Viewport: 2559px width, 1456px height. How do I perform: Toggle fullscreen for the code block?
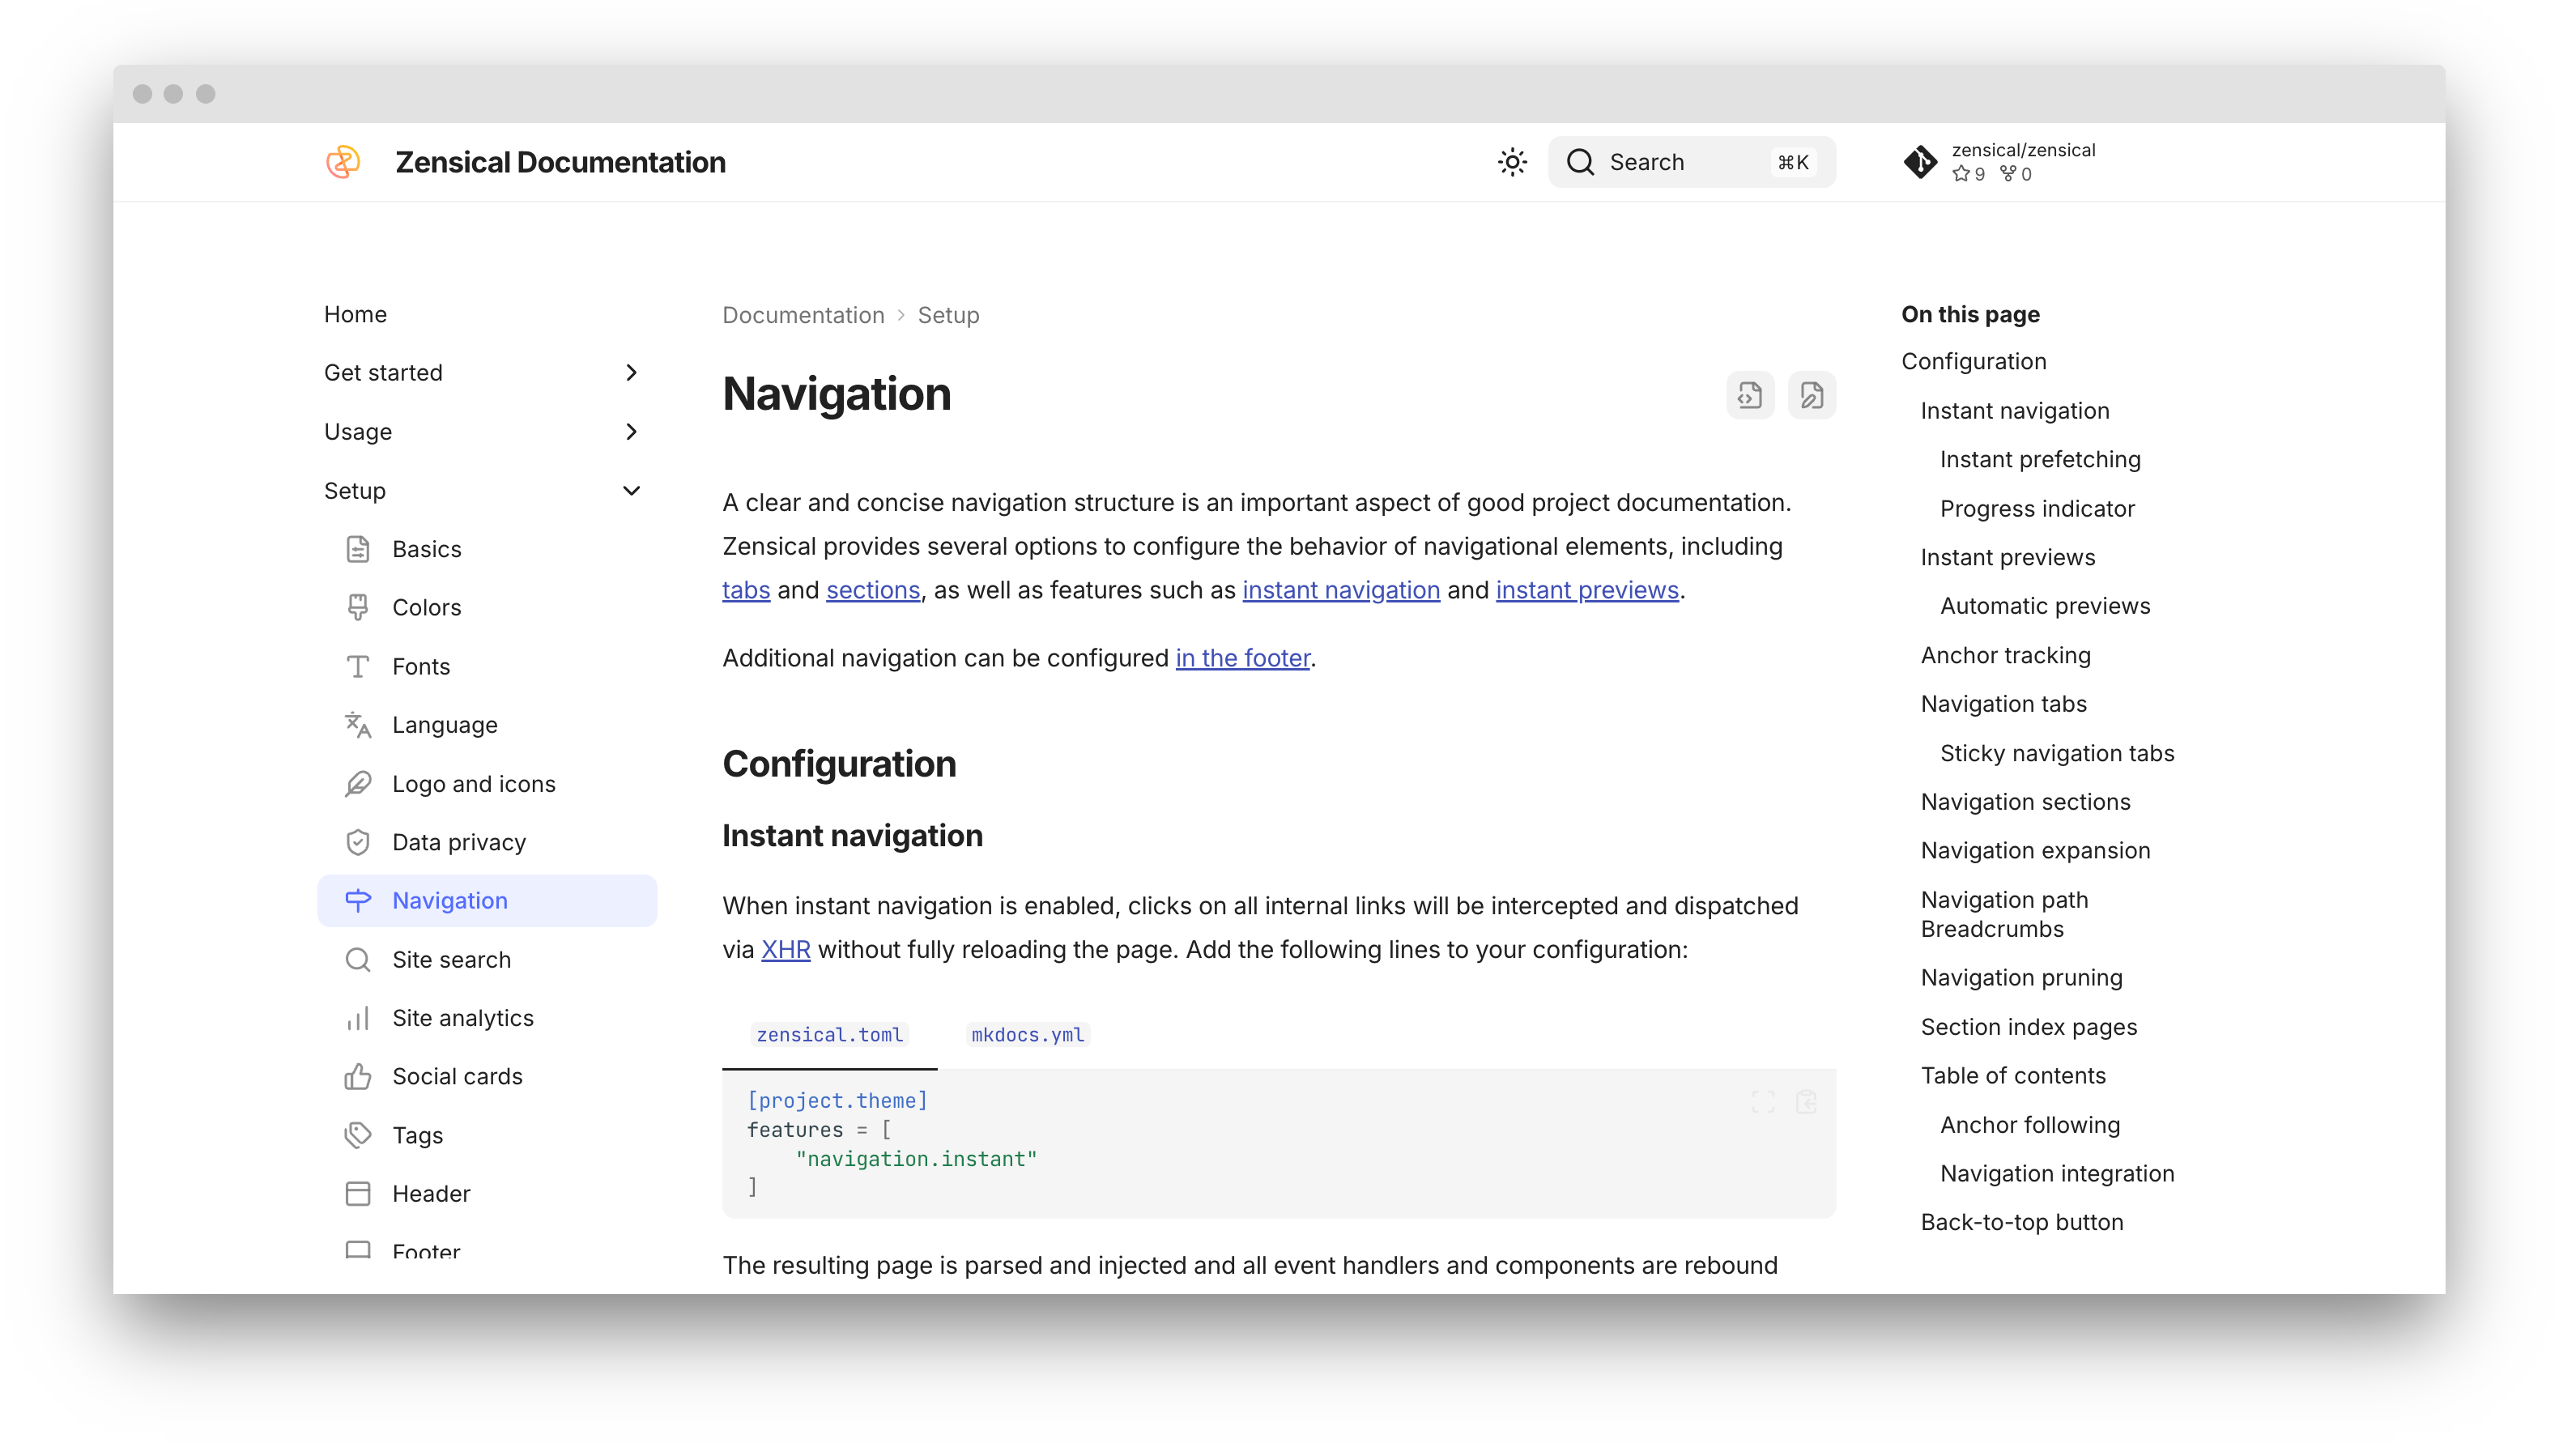pos(1763,1102)
